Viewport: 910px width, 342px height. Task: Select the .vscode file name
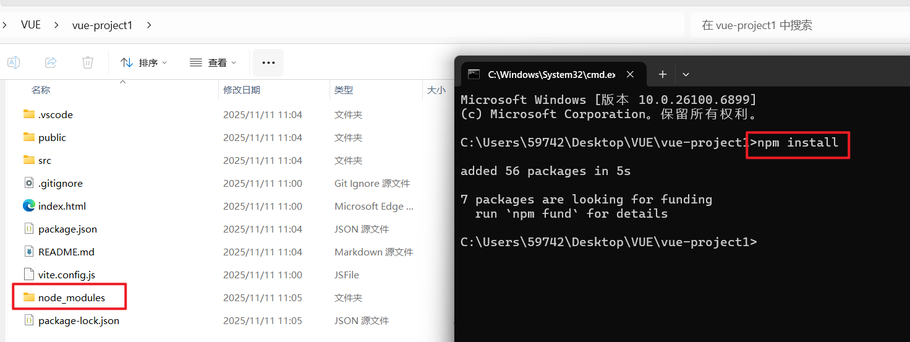pyautogui.click(x=56, y=114)
